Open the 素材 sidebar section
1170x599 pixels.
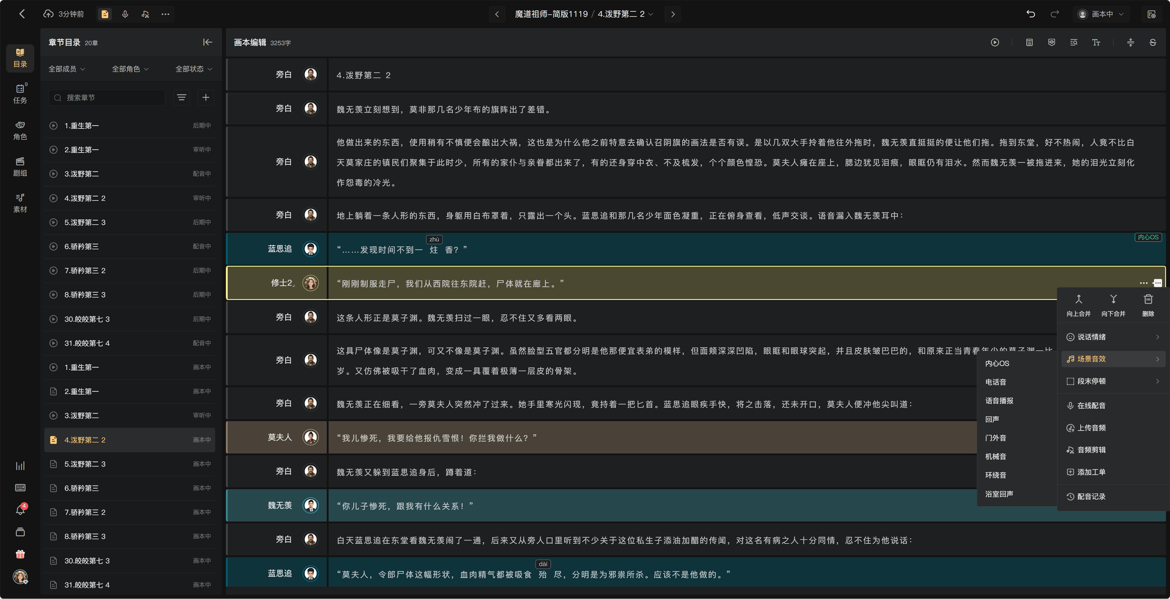tap(20, 203)
